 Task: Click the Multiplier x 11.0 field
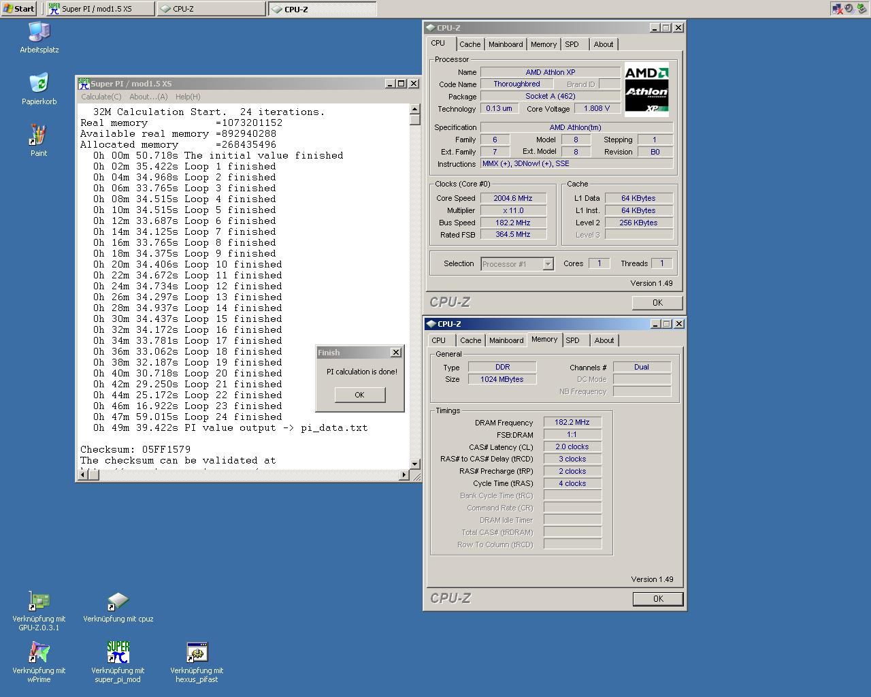tap(513, 210)
